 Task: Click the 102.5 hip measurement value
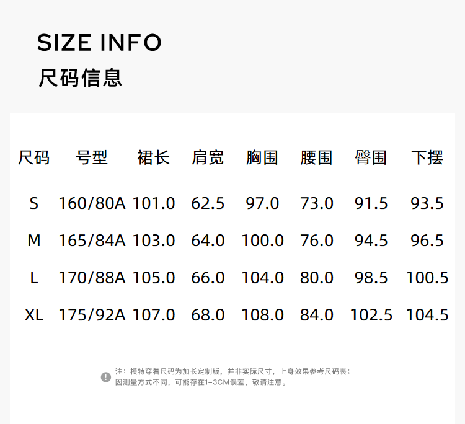[371, 315]
